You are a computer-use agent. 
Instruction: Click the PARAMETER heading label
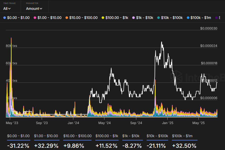pos(32,3)
